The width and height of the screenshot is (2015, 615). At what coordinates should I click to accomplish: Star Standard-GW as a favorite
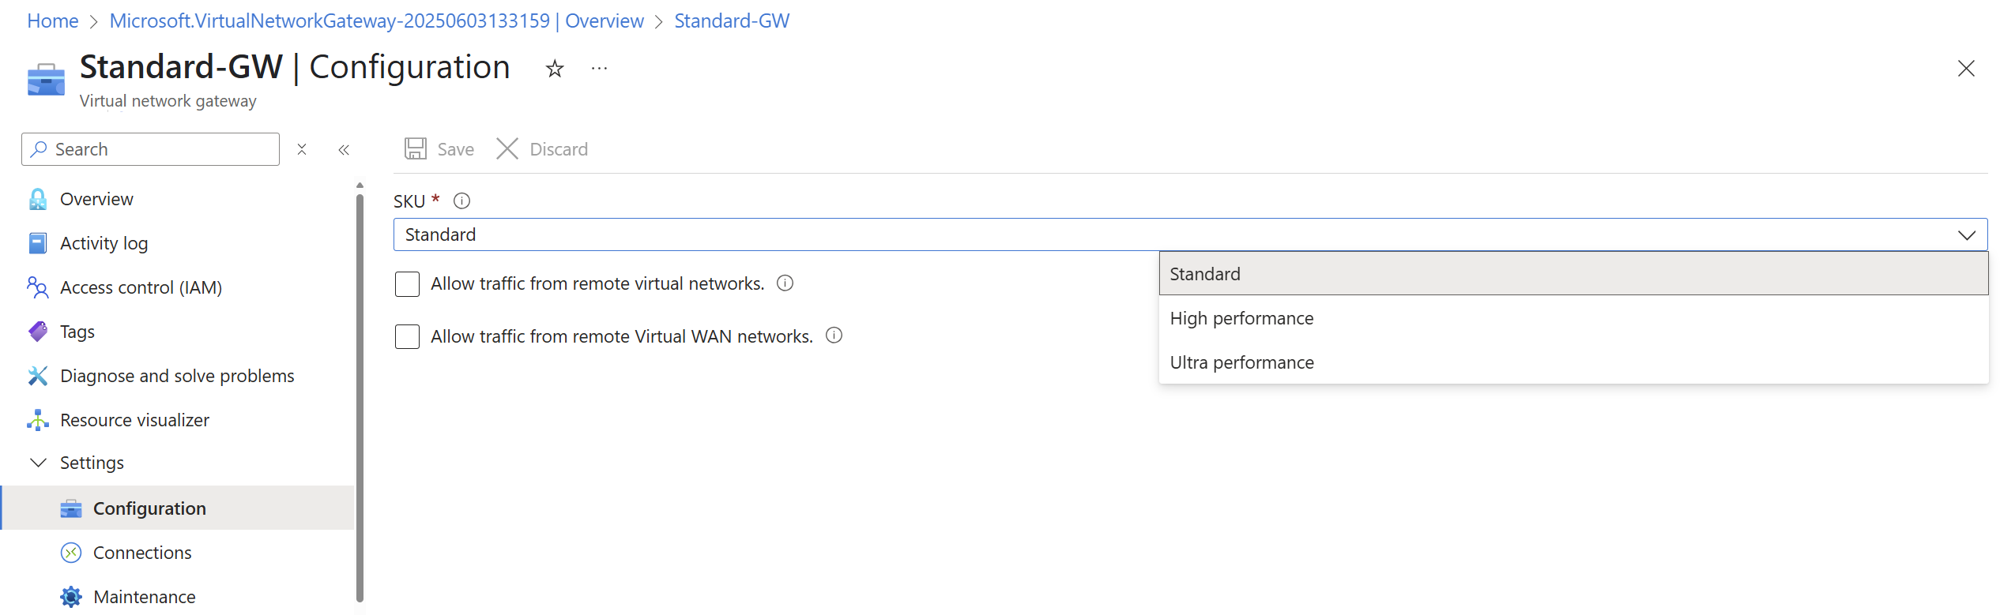pyautogui.click(x=554, y=69)
